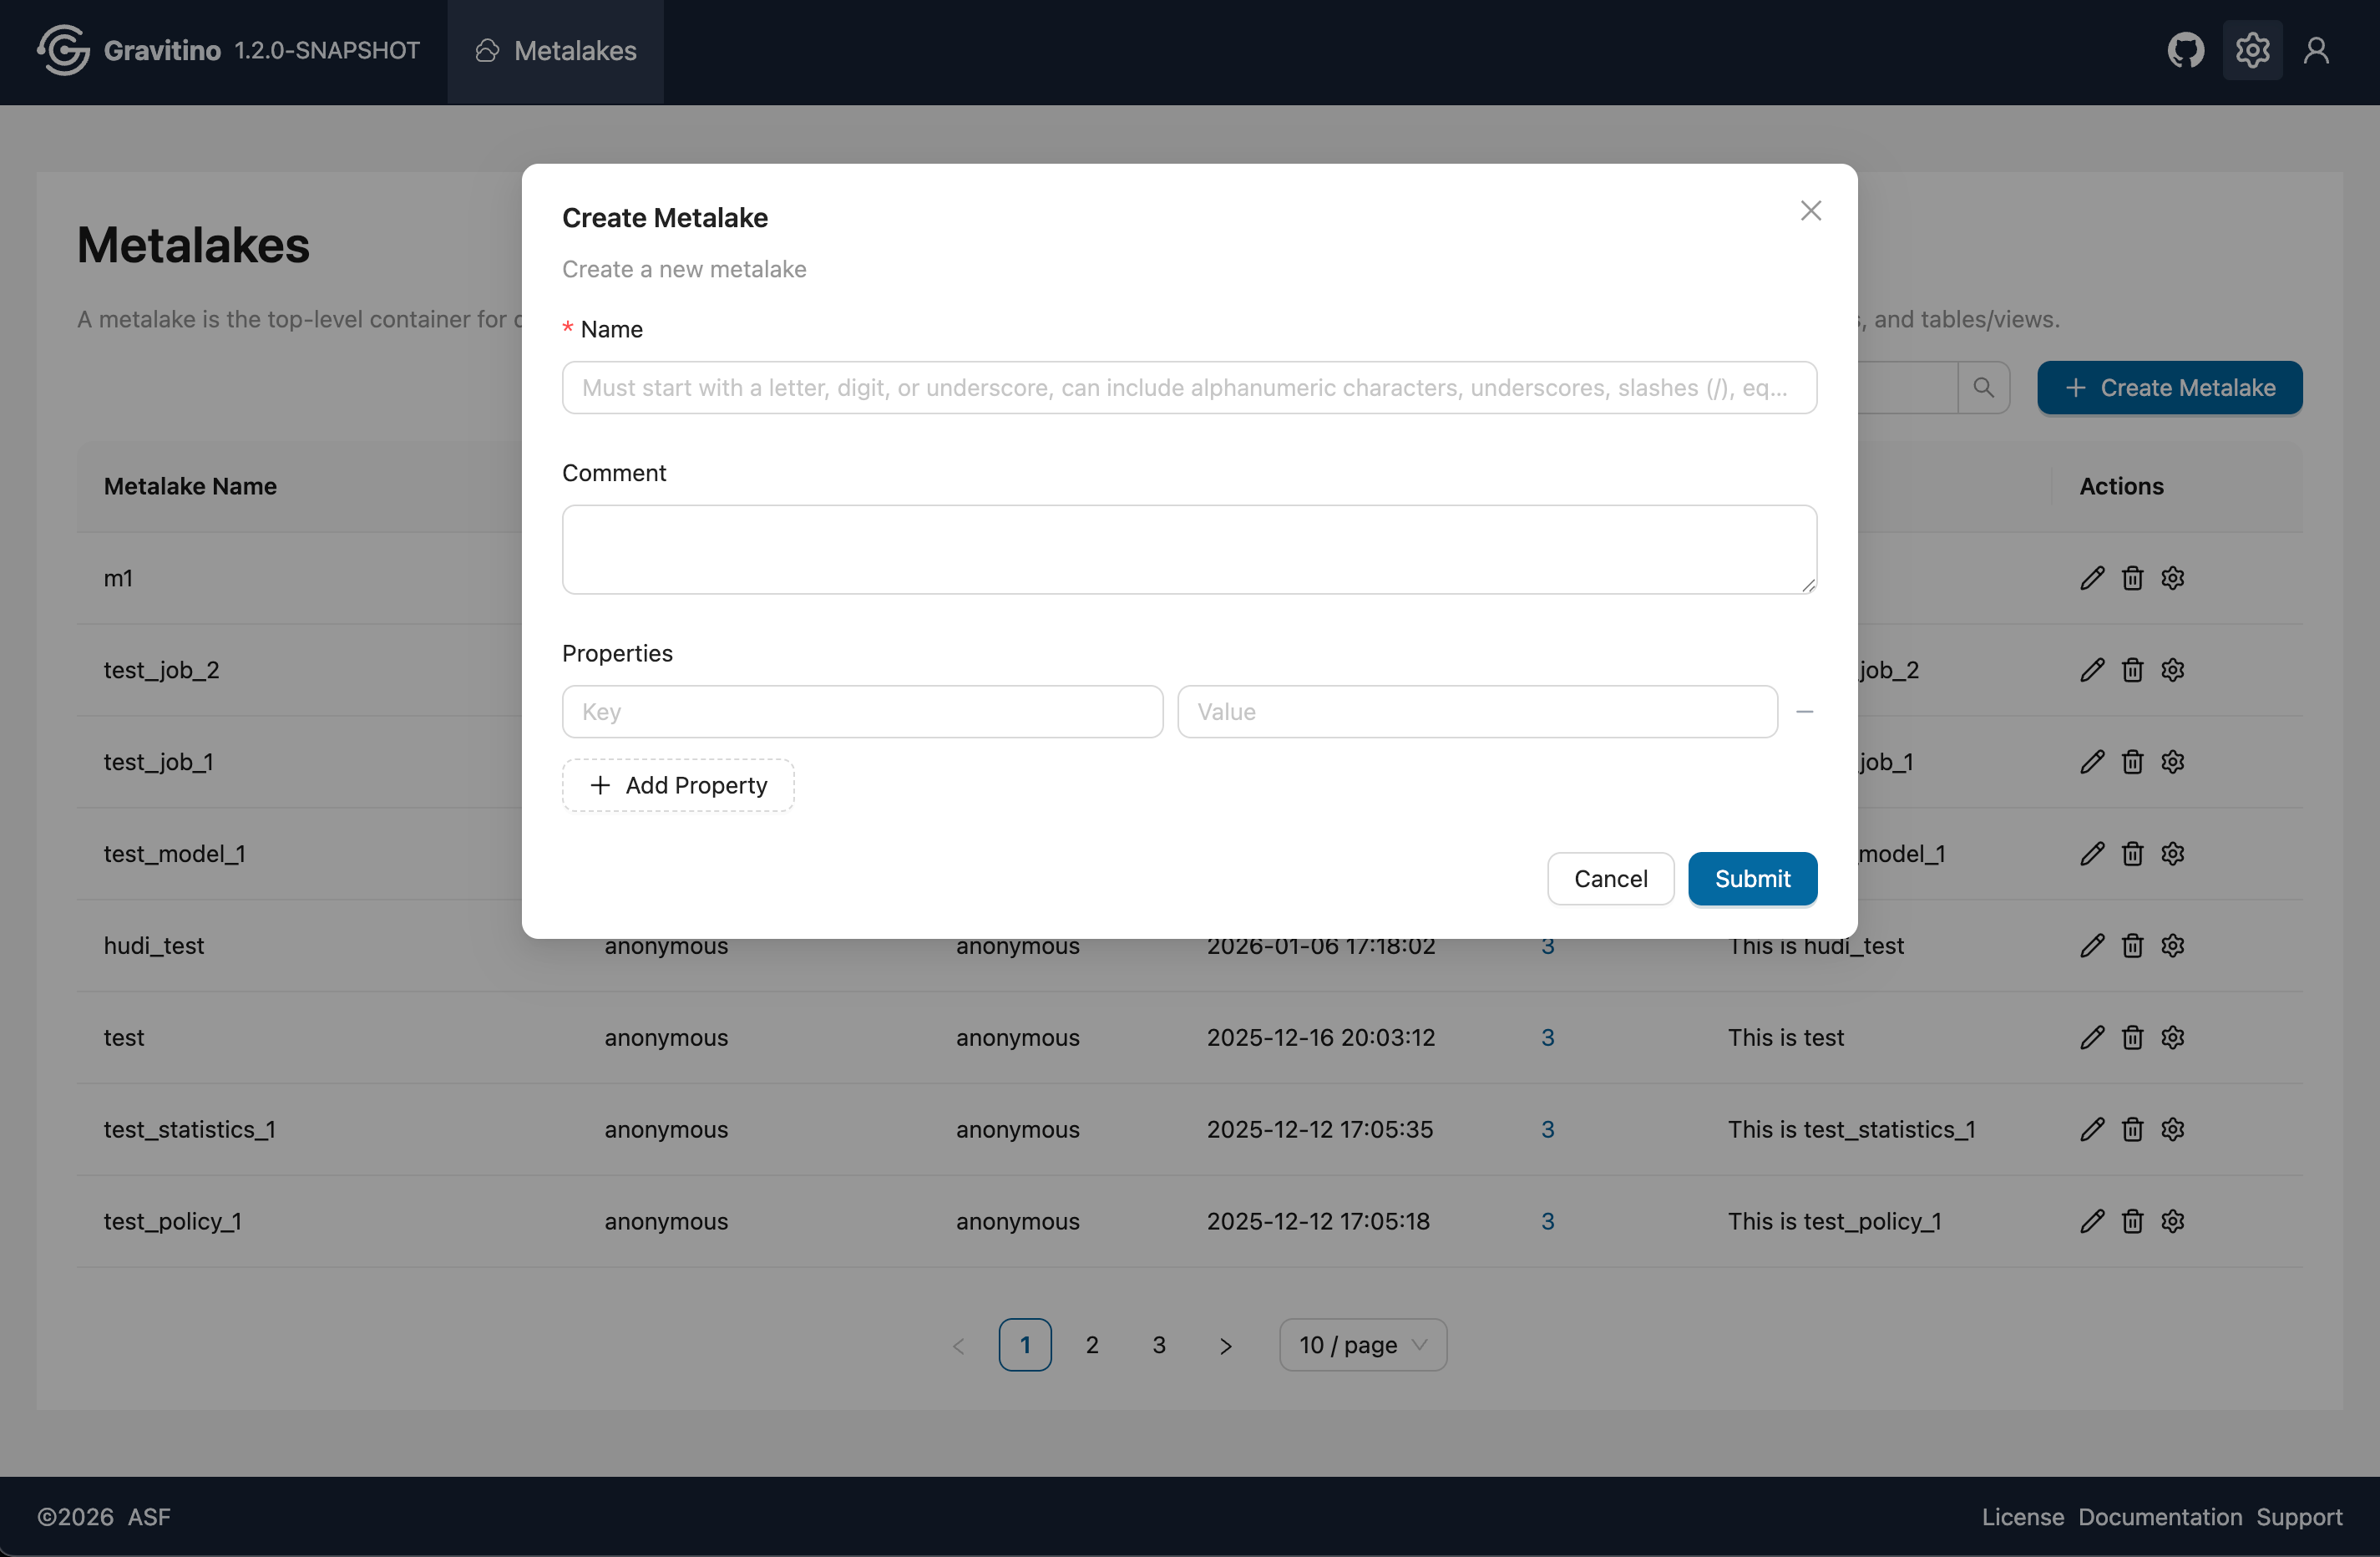Open the user profile icon
2380x1557 pixels.
(2316, 51)
